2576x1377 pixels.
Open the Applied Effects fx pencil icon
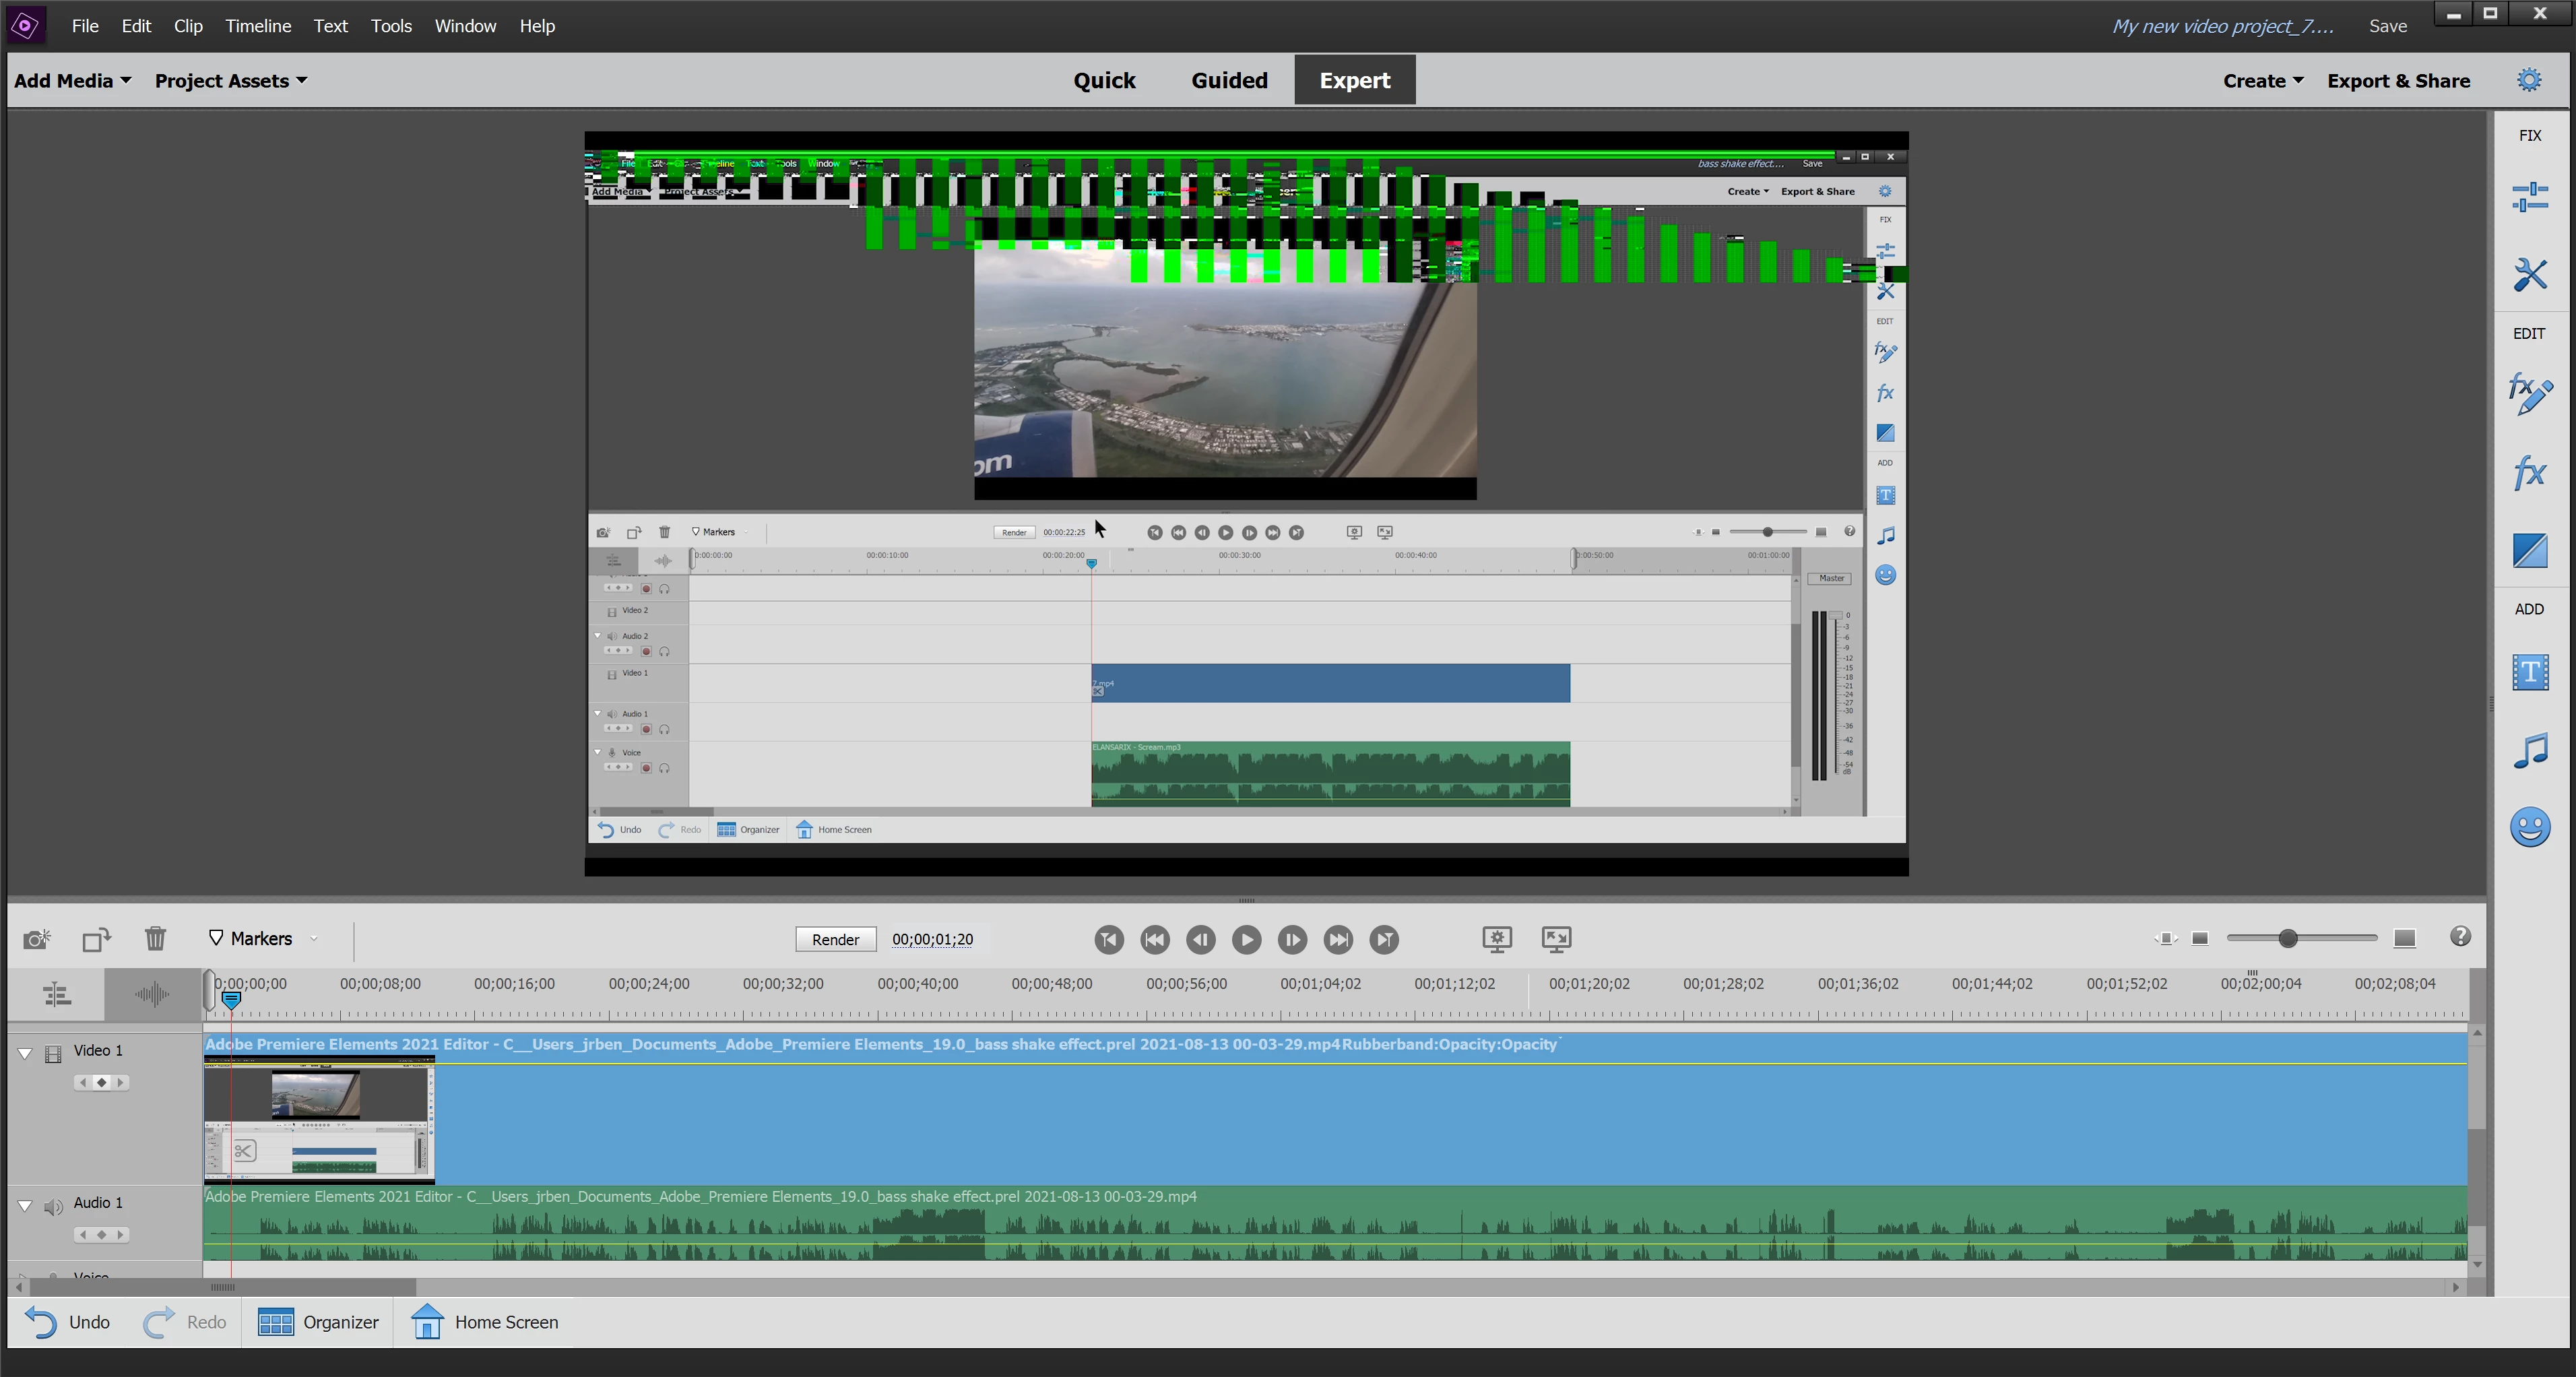coord(2529,393)
